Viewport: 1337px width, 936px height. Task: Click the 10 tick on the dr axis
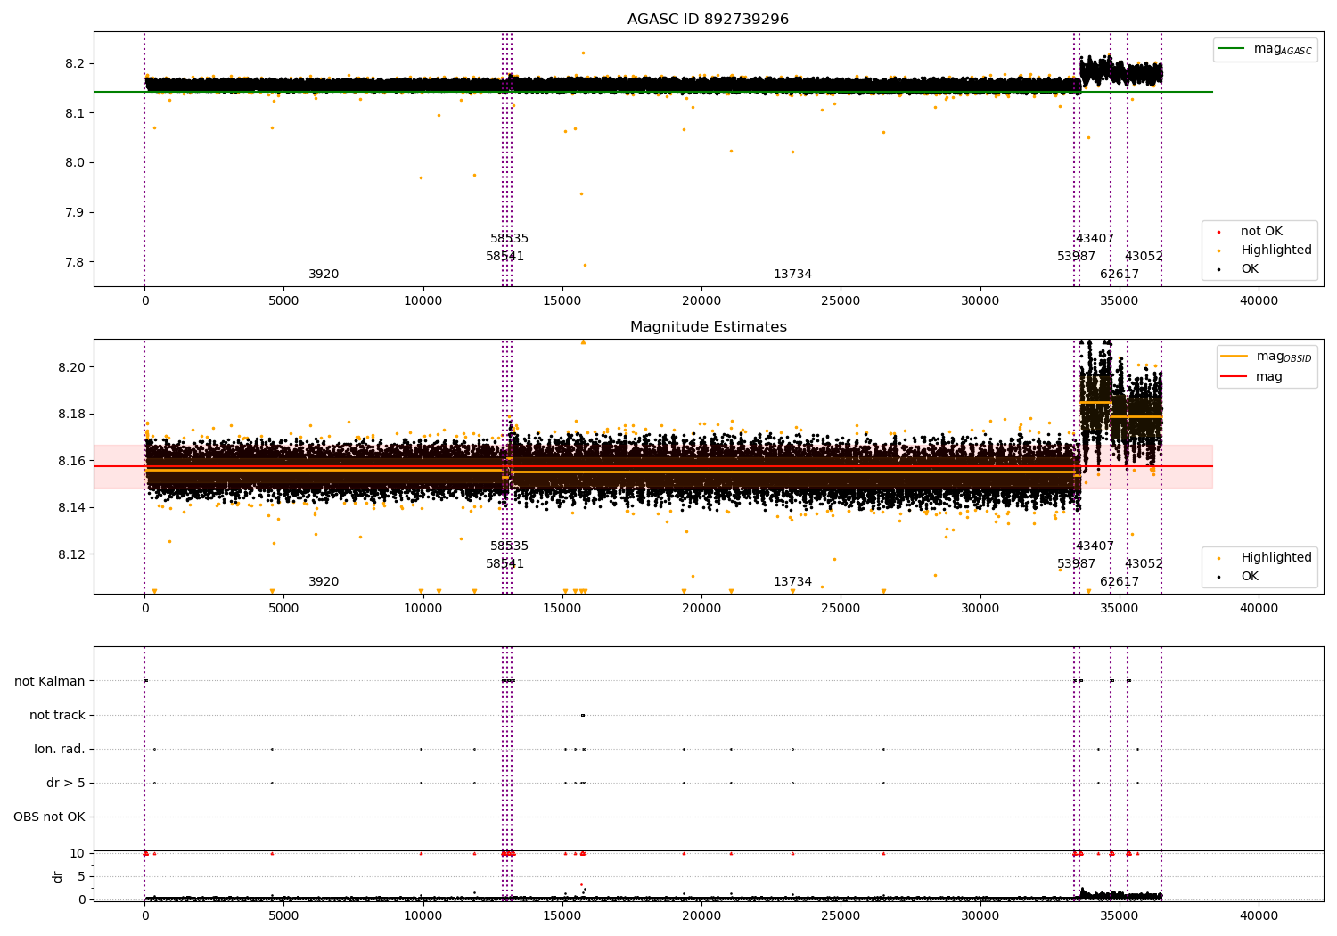coord(78,854)
